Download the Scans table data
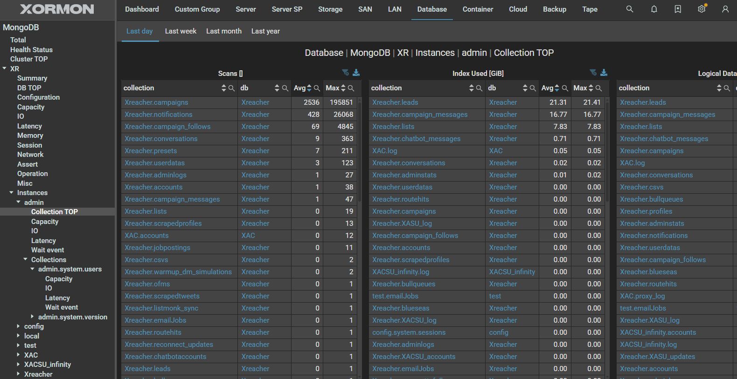 [356, 73]
